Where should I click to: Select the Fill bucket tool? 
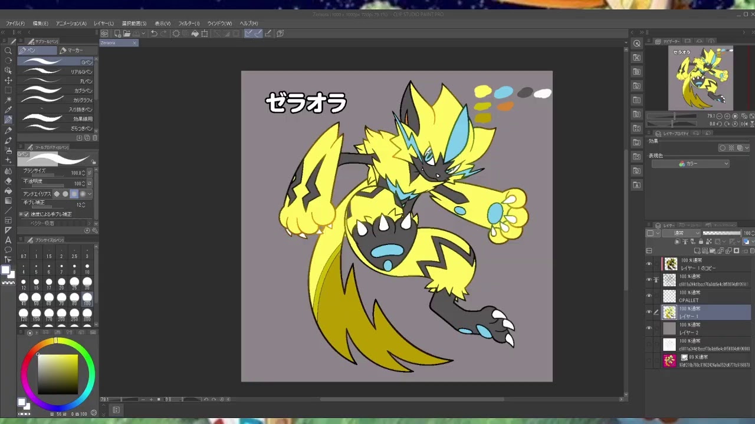(x=8, y=190)
